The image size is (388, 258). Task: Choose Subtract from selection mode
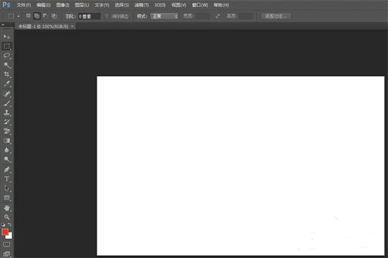(45, 16)
